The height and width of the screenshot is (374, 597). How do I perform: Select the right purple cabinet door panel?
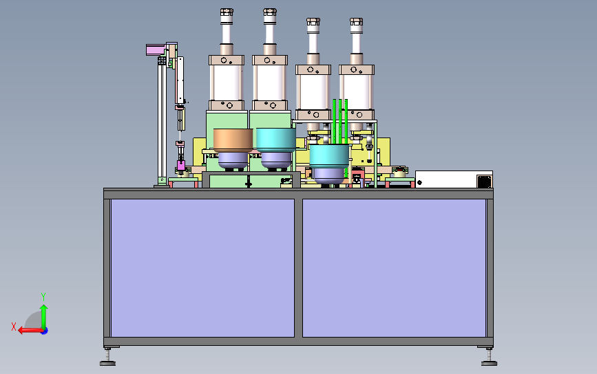(394, 268)
